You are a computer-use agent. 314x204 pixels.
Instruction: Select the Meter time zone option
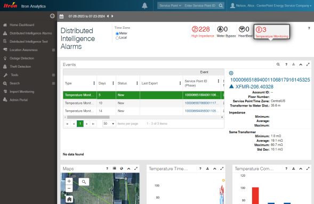coord(117,34)
